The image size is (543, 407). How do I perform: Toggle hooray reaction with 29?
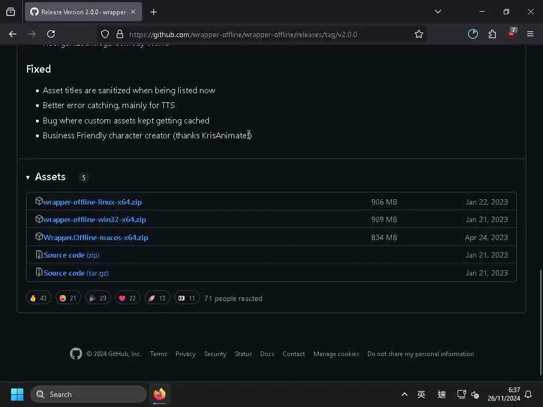[98, 298]
